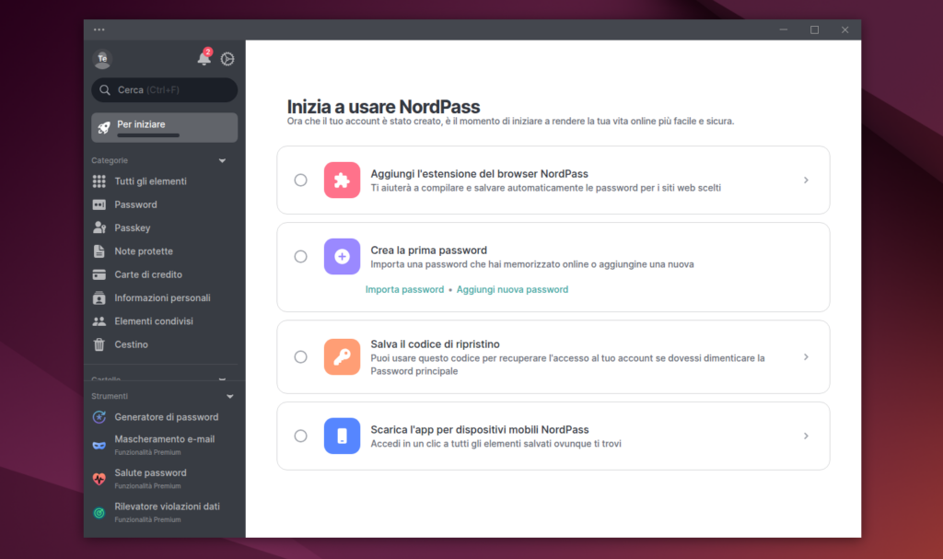Go to Carte di credito section
The height and width of the screenshot is (559, 943).
click(147, 274)
